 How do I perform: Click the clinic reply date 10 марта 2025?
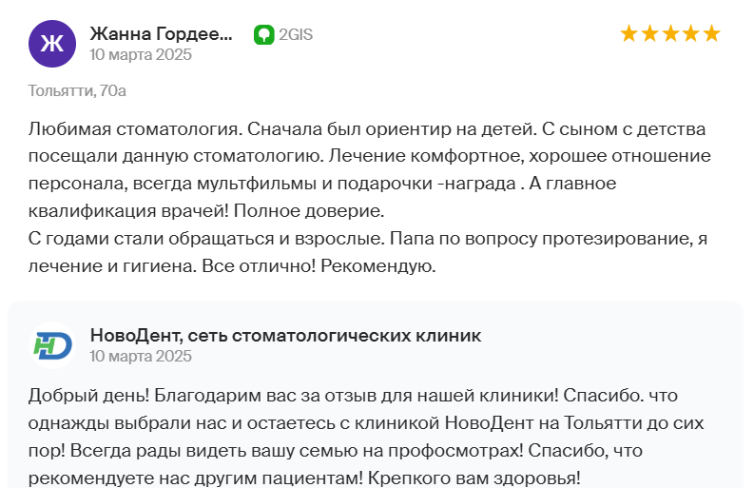point(141,356)
